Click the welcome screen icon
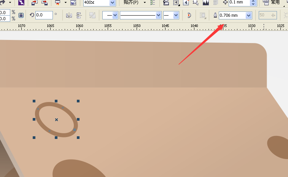The height and width of the screenshot is (177, 288). tap(73, 2)
